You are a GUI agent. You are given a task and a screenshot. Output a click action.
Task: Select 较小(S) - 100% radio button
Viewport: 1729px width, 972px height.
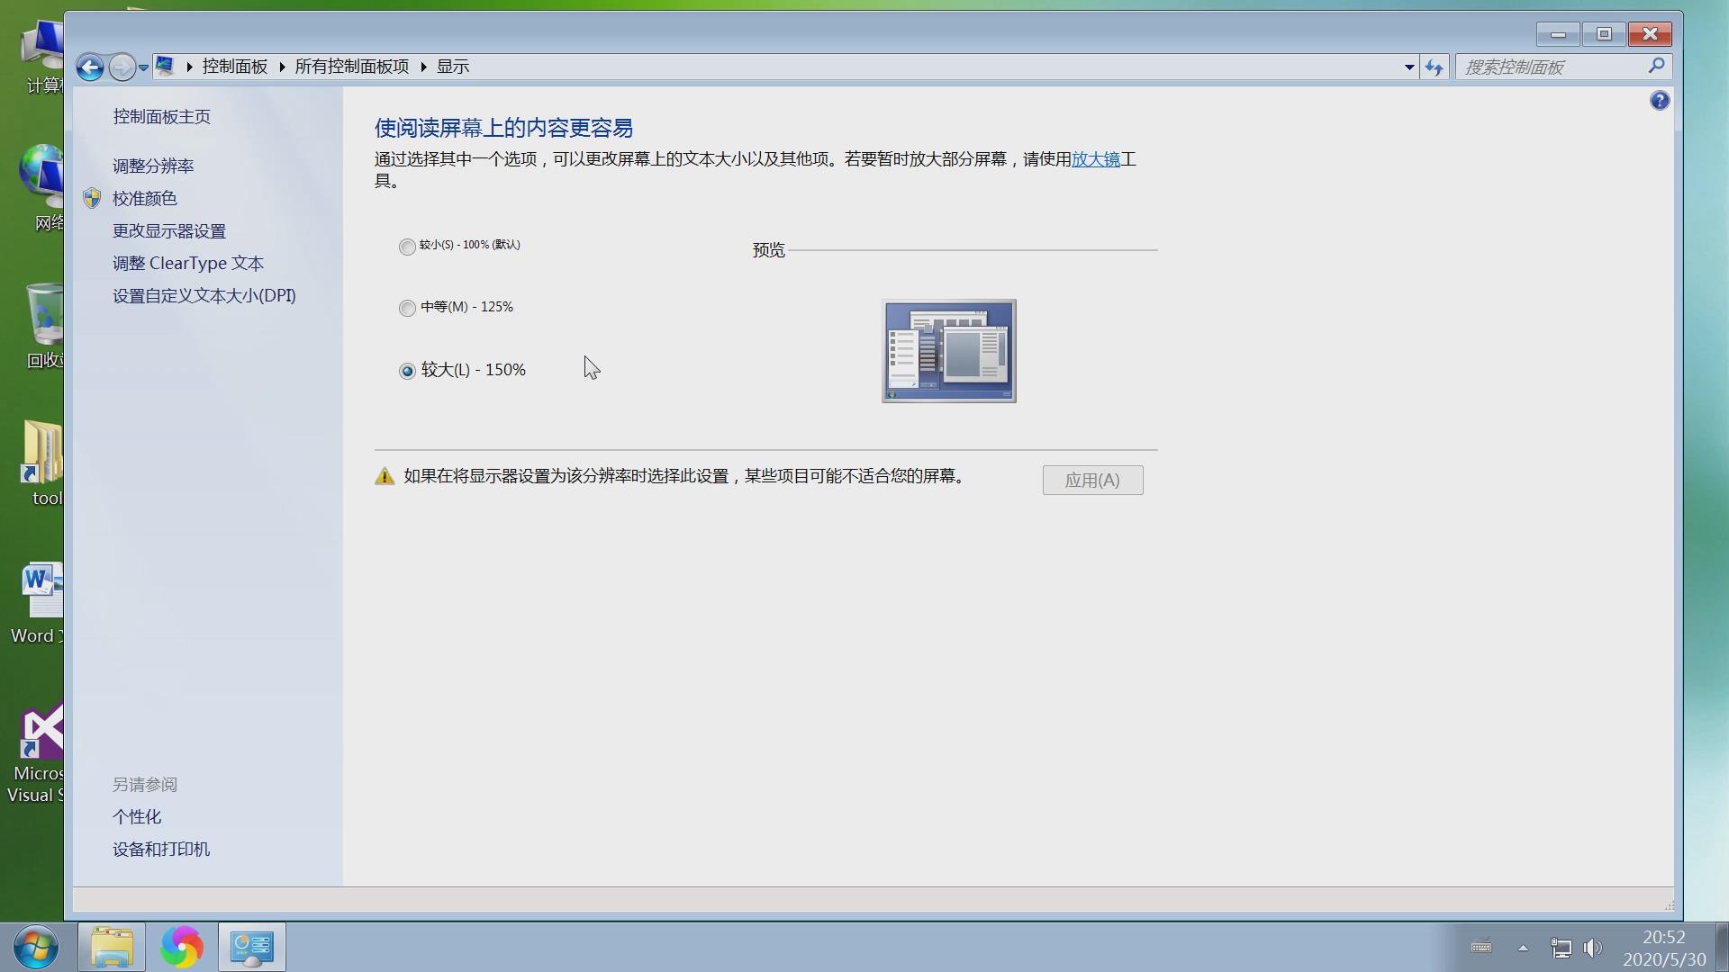point(407,246)
